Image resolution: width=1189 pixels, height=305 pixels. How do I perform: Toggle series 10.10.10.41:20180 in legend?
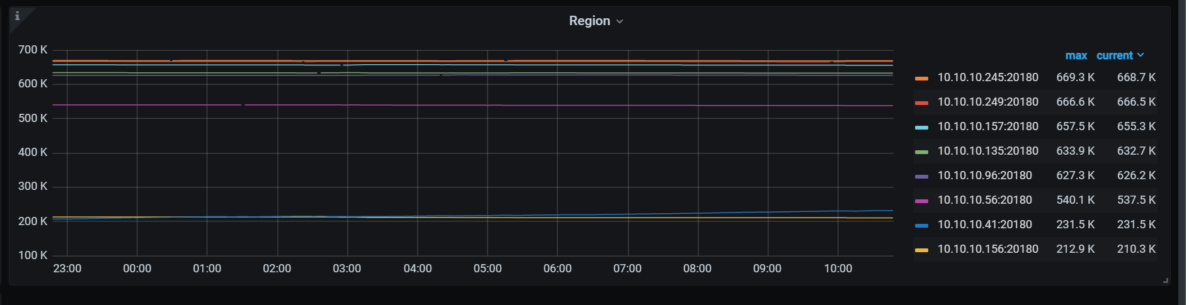click(984, 225)
